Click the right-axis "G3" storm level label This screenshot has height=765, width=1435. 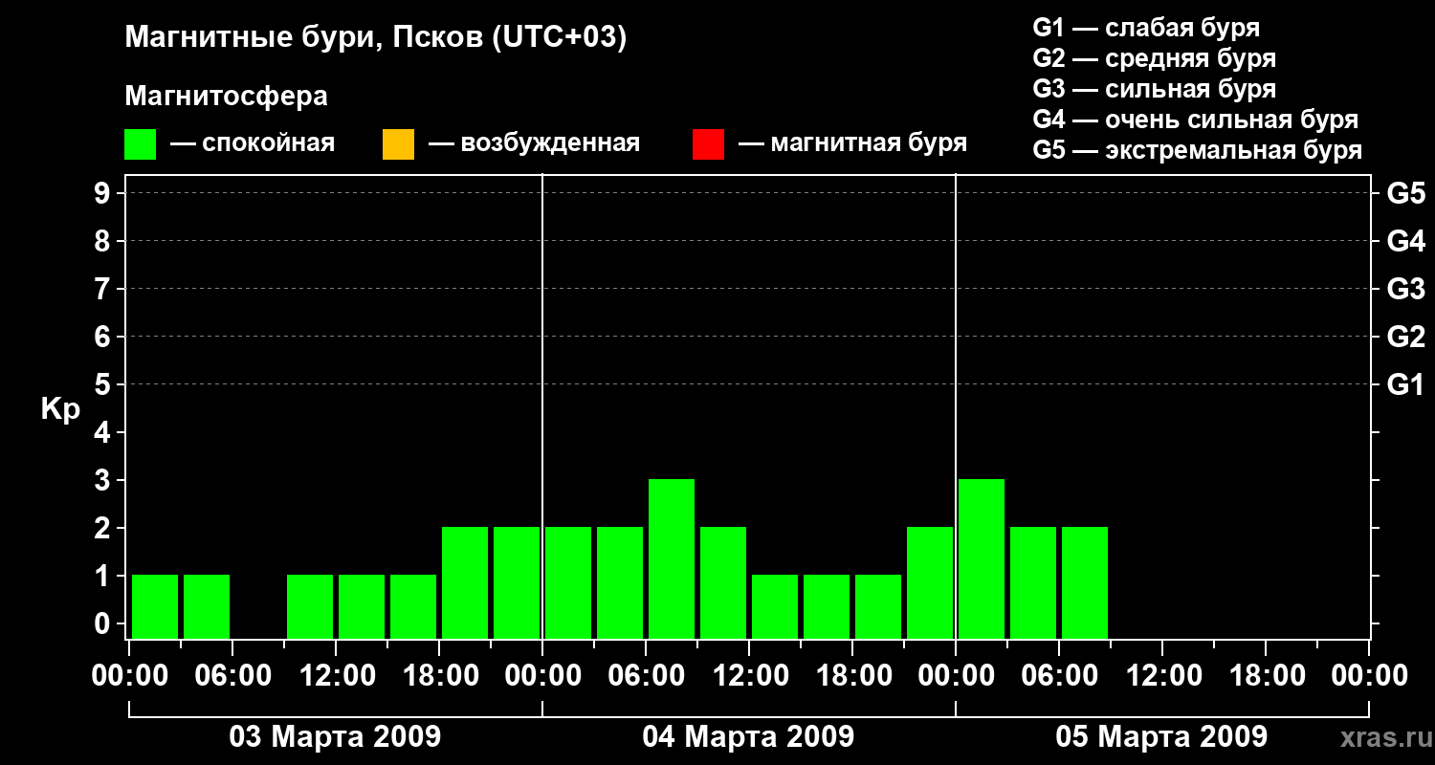1406,289
